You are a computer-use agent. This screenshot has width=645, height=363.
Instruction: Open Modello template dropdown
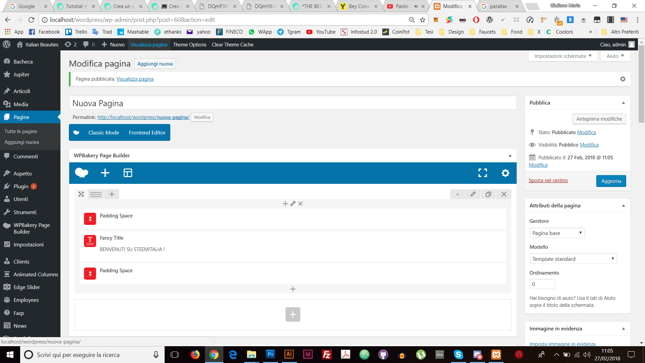573,259
